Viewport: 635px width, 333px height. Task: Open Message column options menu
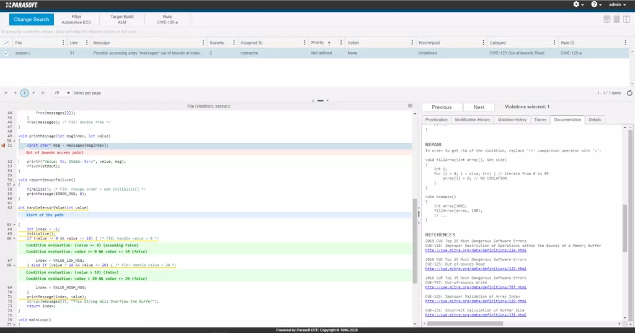click(203, 43)
